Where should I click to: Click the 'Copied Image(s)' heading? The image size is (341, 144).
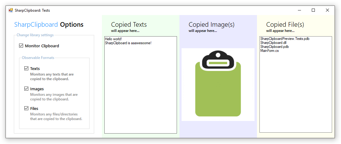click(x=211, y=25)
